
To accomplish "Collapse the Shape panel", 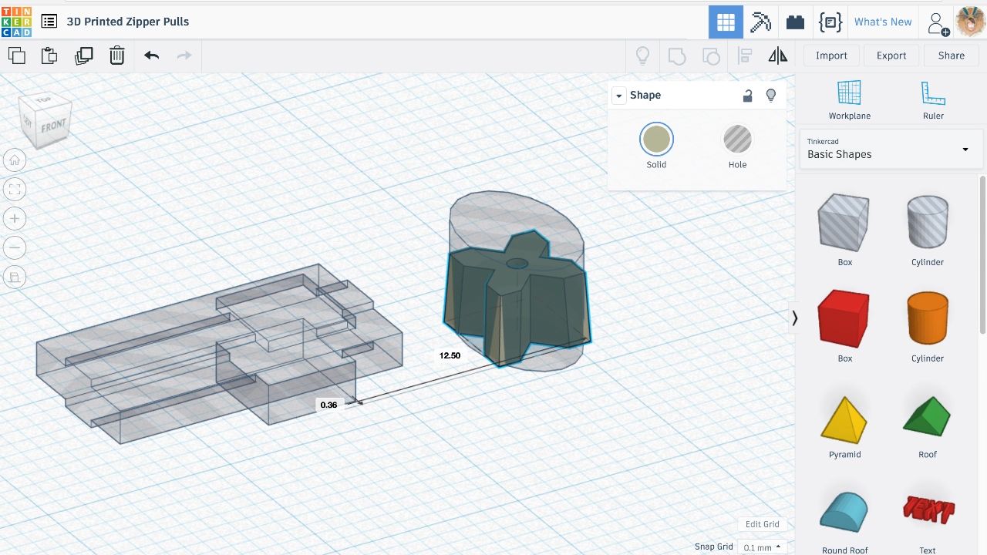I will [618, 95].
